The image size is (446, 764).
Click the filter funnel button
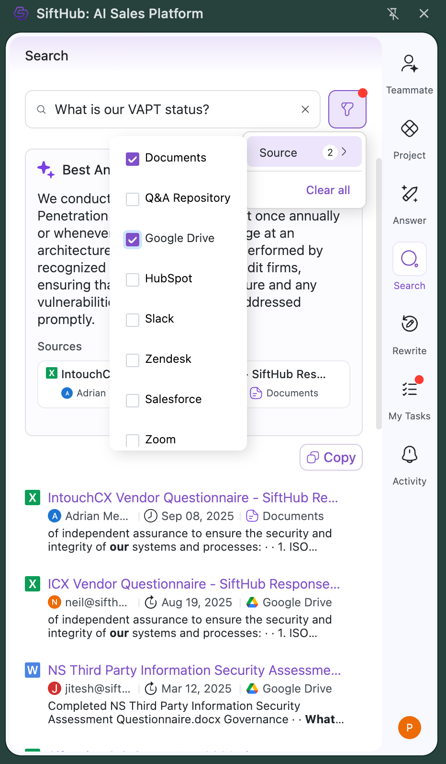coord(347,109)
